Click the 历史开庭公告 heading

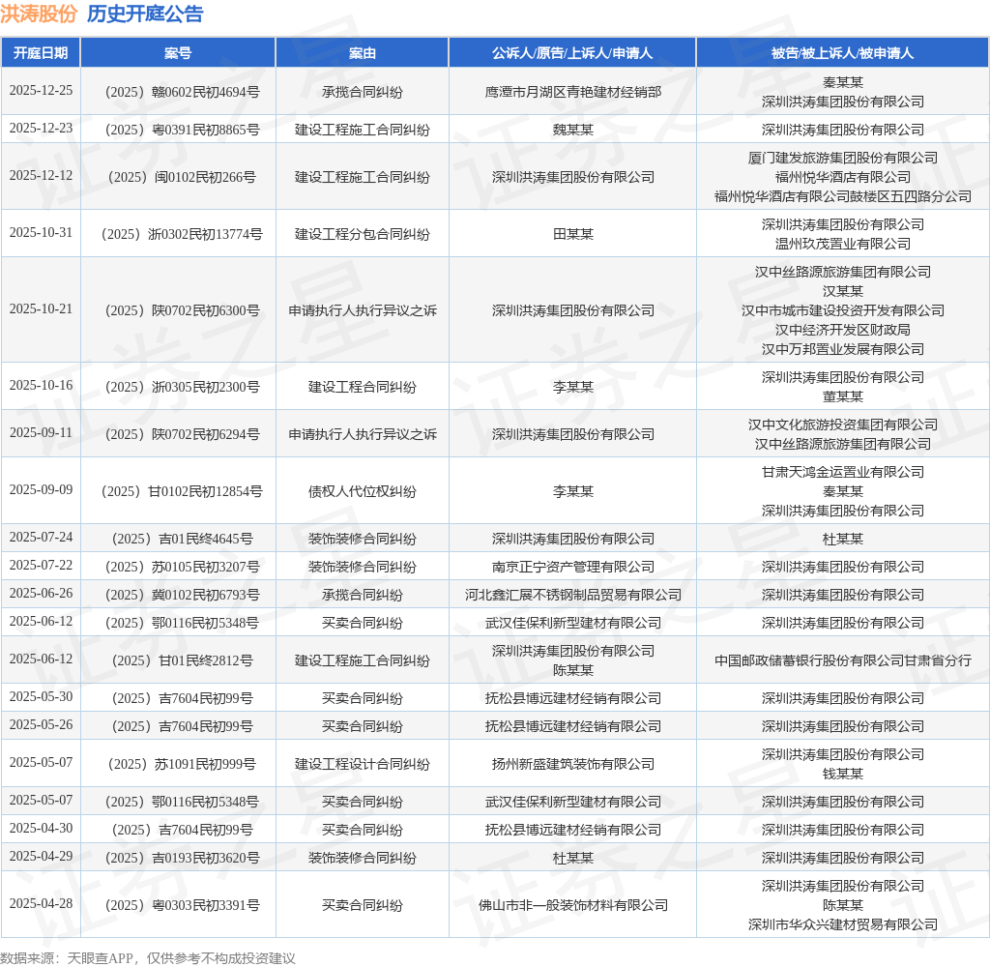click(x=145, y=14)
